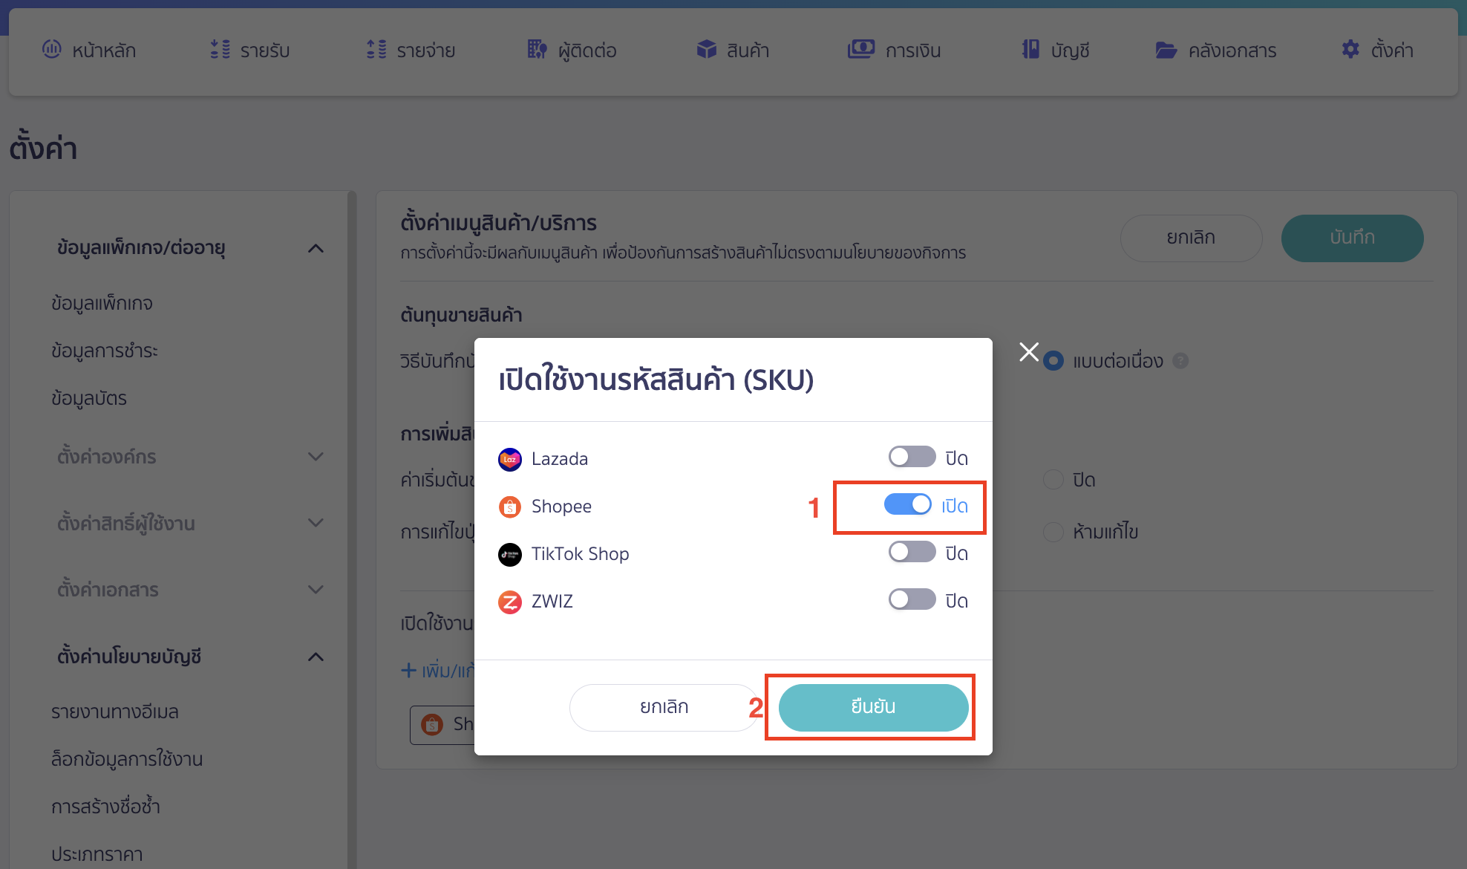1467x869 pixels.
Task: Enable the Lazada SKU toggle
Action: (911, 457)
